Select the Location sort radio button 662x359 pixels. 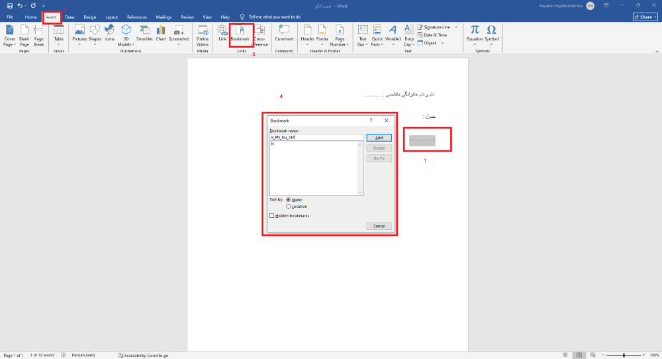click(289, 207)
